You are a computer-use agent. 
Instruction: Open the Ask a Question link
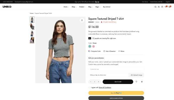tap(109, 51)
